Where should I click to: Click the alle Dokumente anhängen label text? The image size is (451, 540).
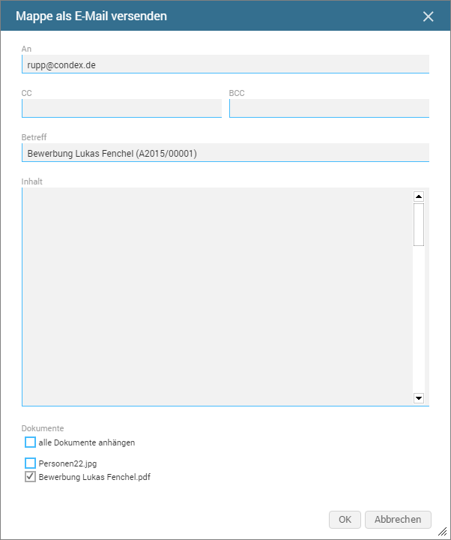pyautogui.click(x=87, y=442)
